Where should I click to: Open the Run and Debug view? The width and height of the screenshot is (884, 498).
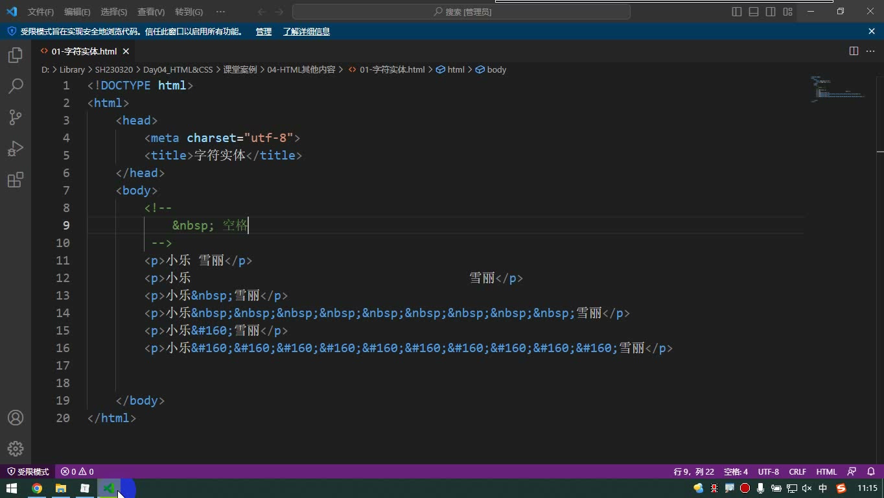coord(16,148)
